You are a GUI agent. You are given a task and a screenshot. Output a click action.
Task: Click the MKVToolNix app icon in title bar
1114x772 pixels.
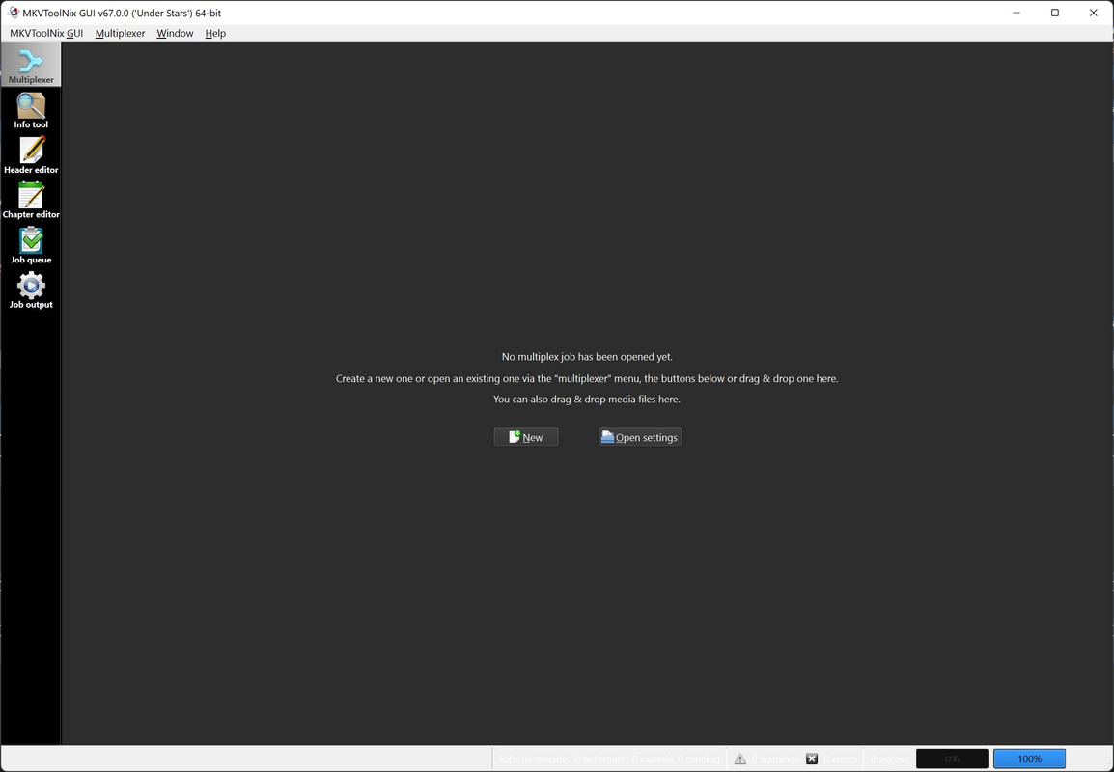click(x=13, y=13)
